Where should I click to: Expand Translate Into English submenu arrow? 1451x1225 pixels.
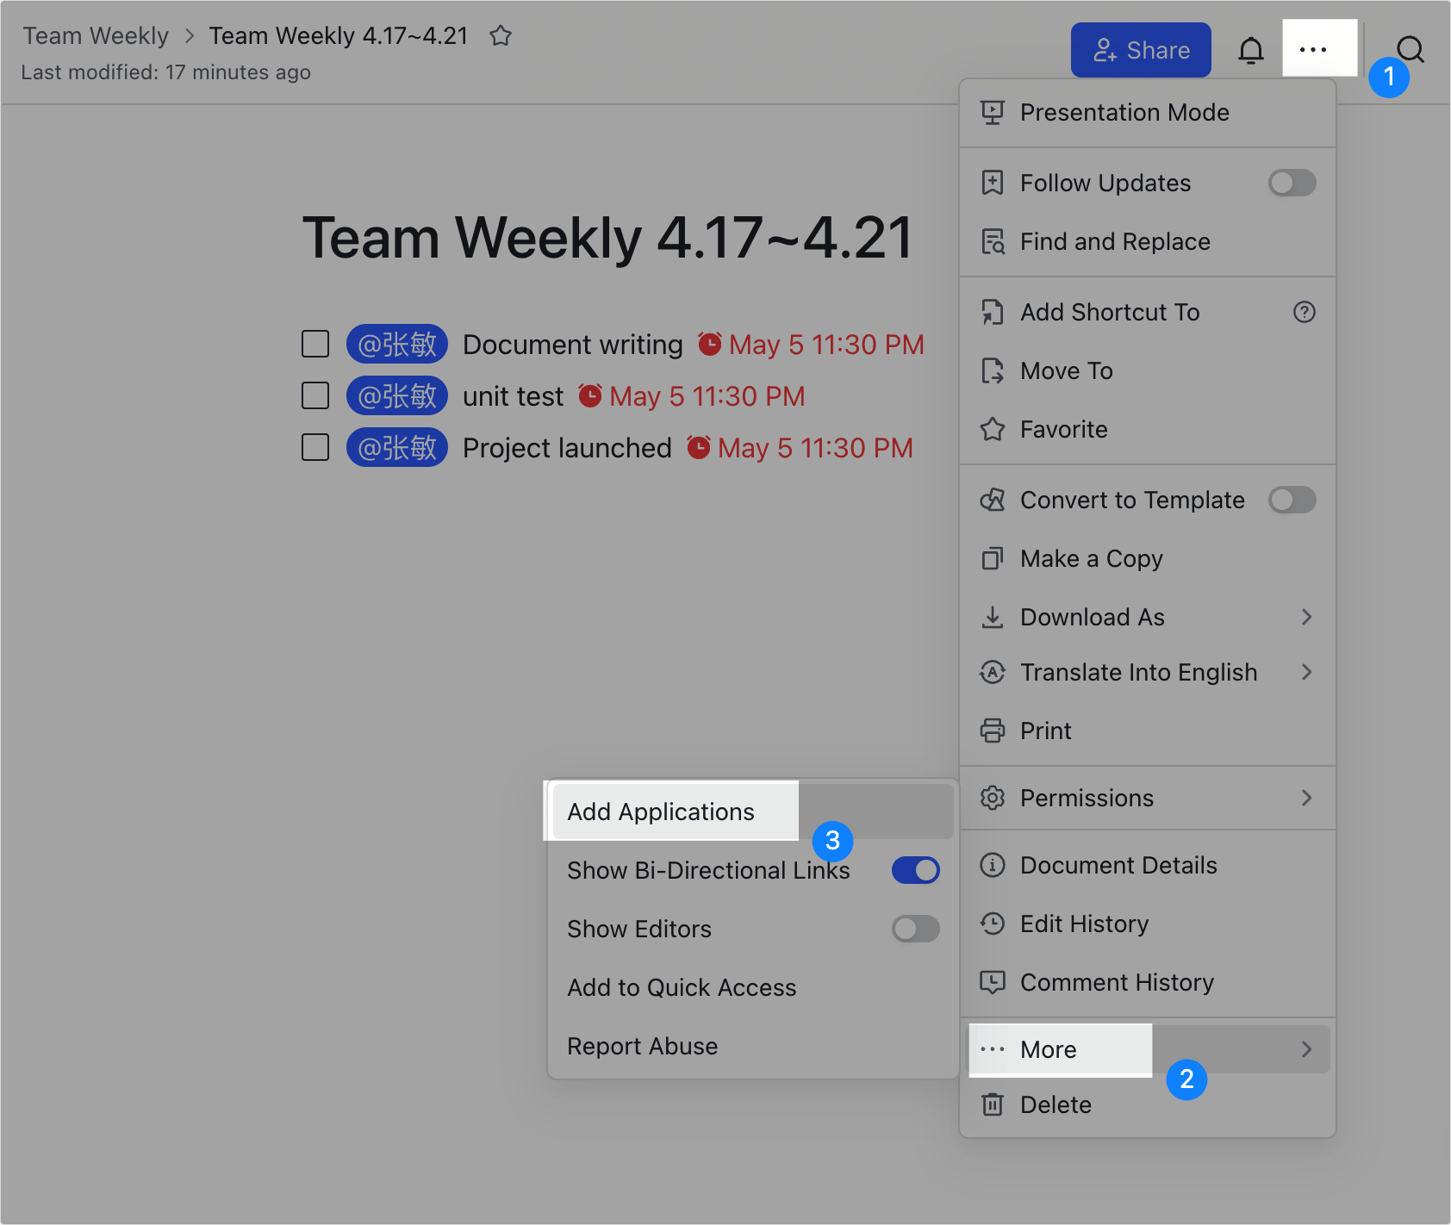click(1305, 672)
